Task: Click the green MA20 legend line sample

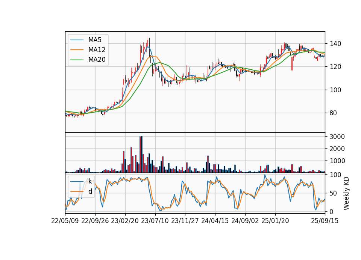Action: [77, 60]
